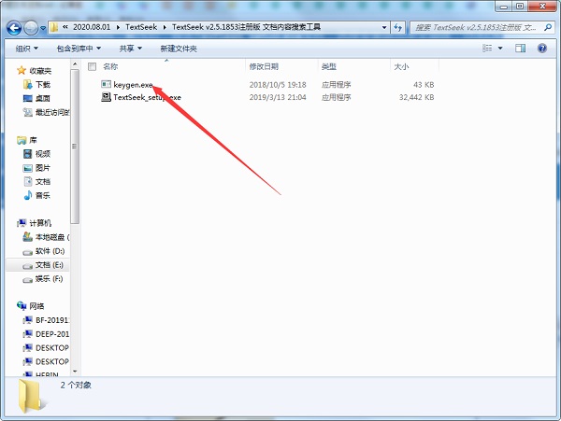The image size is (561, 421).
Task: Open 桌面 in the sidebar
Action: click(37, 98)
